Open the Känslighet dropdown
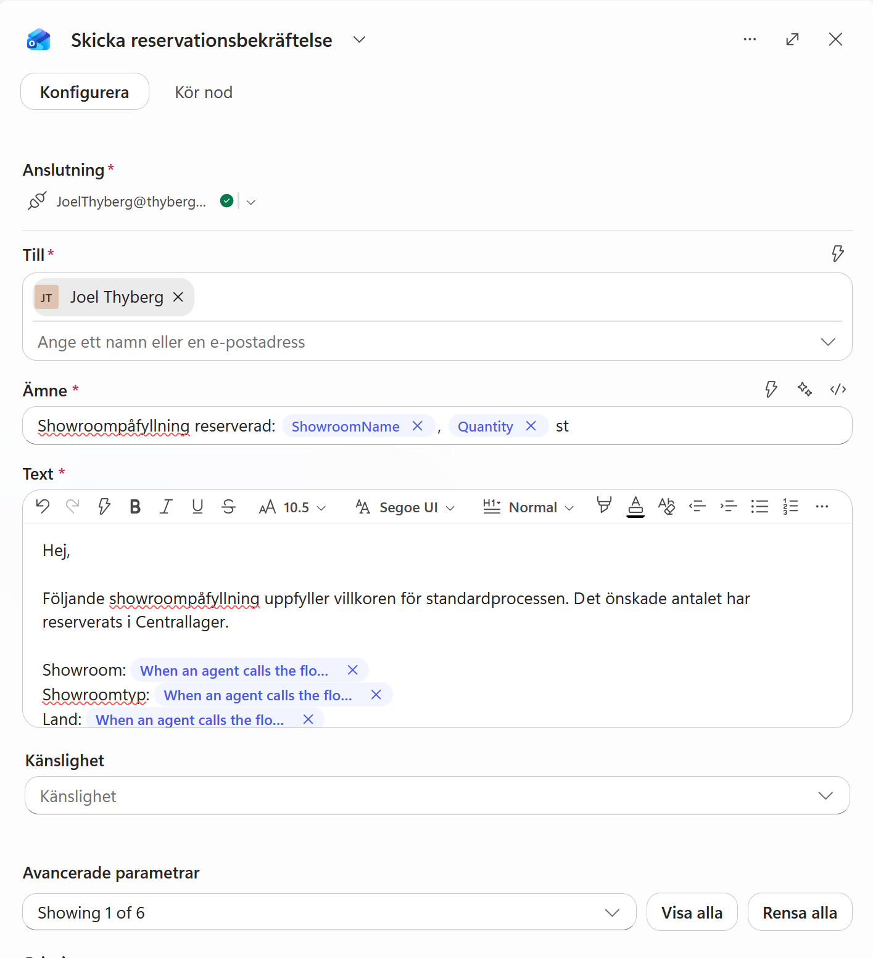The image size is (873, 958). [437, 796]
